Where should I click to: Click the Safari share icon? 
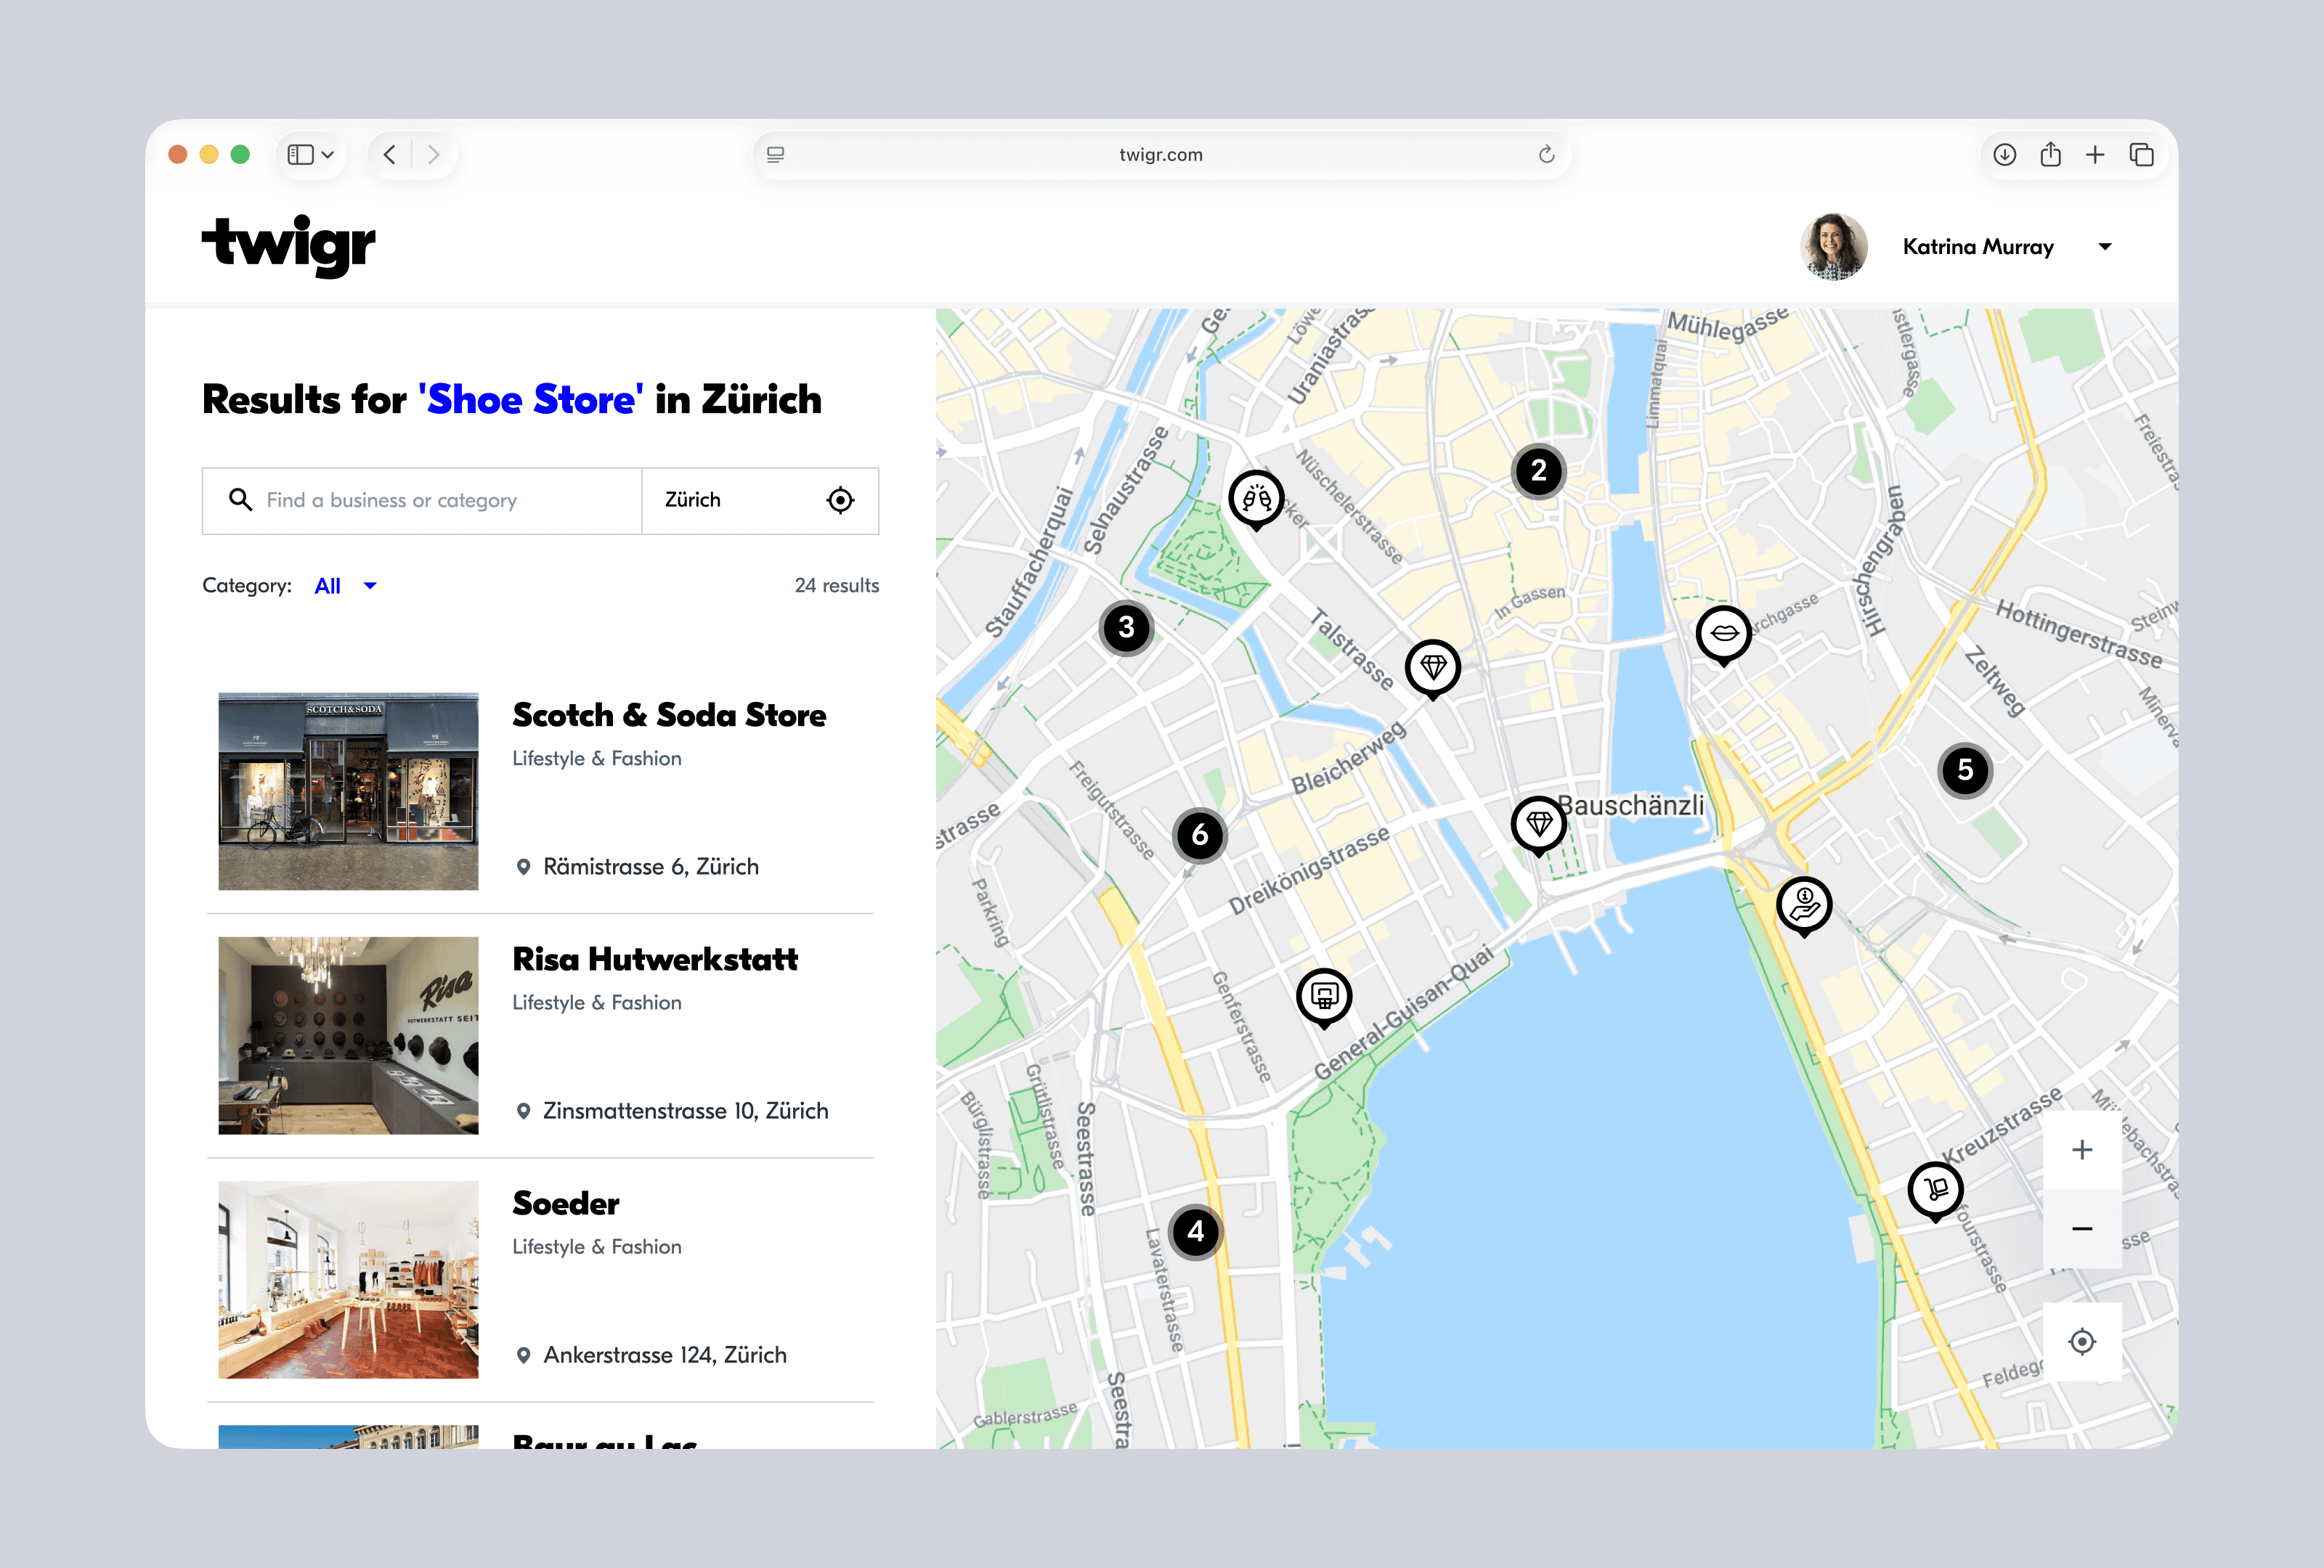[2050, 155]
